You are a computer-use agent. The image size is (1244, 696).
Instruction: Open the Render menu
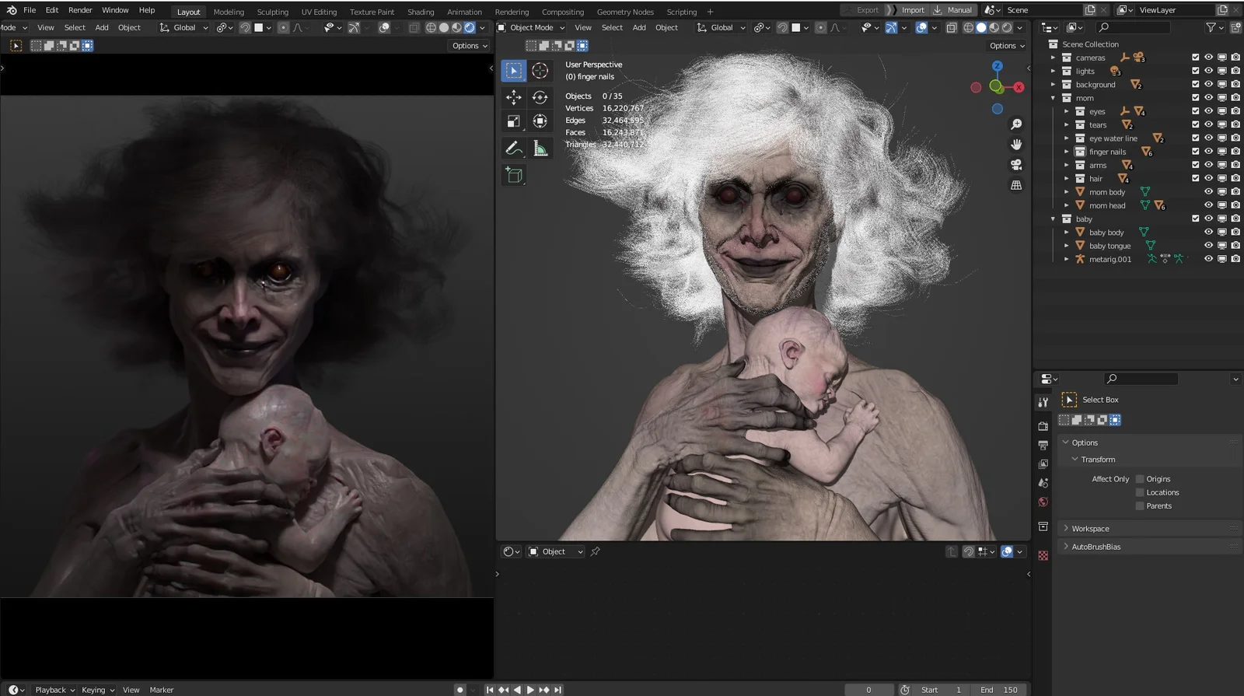click(x=80, y=10)
